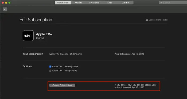Click the 'Options' label

pos(27,67)
